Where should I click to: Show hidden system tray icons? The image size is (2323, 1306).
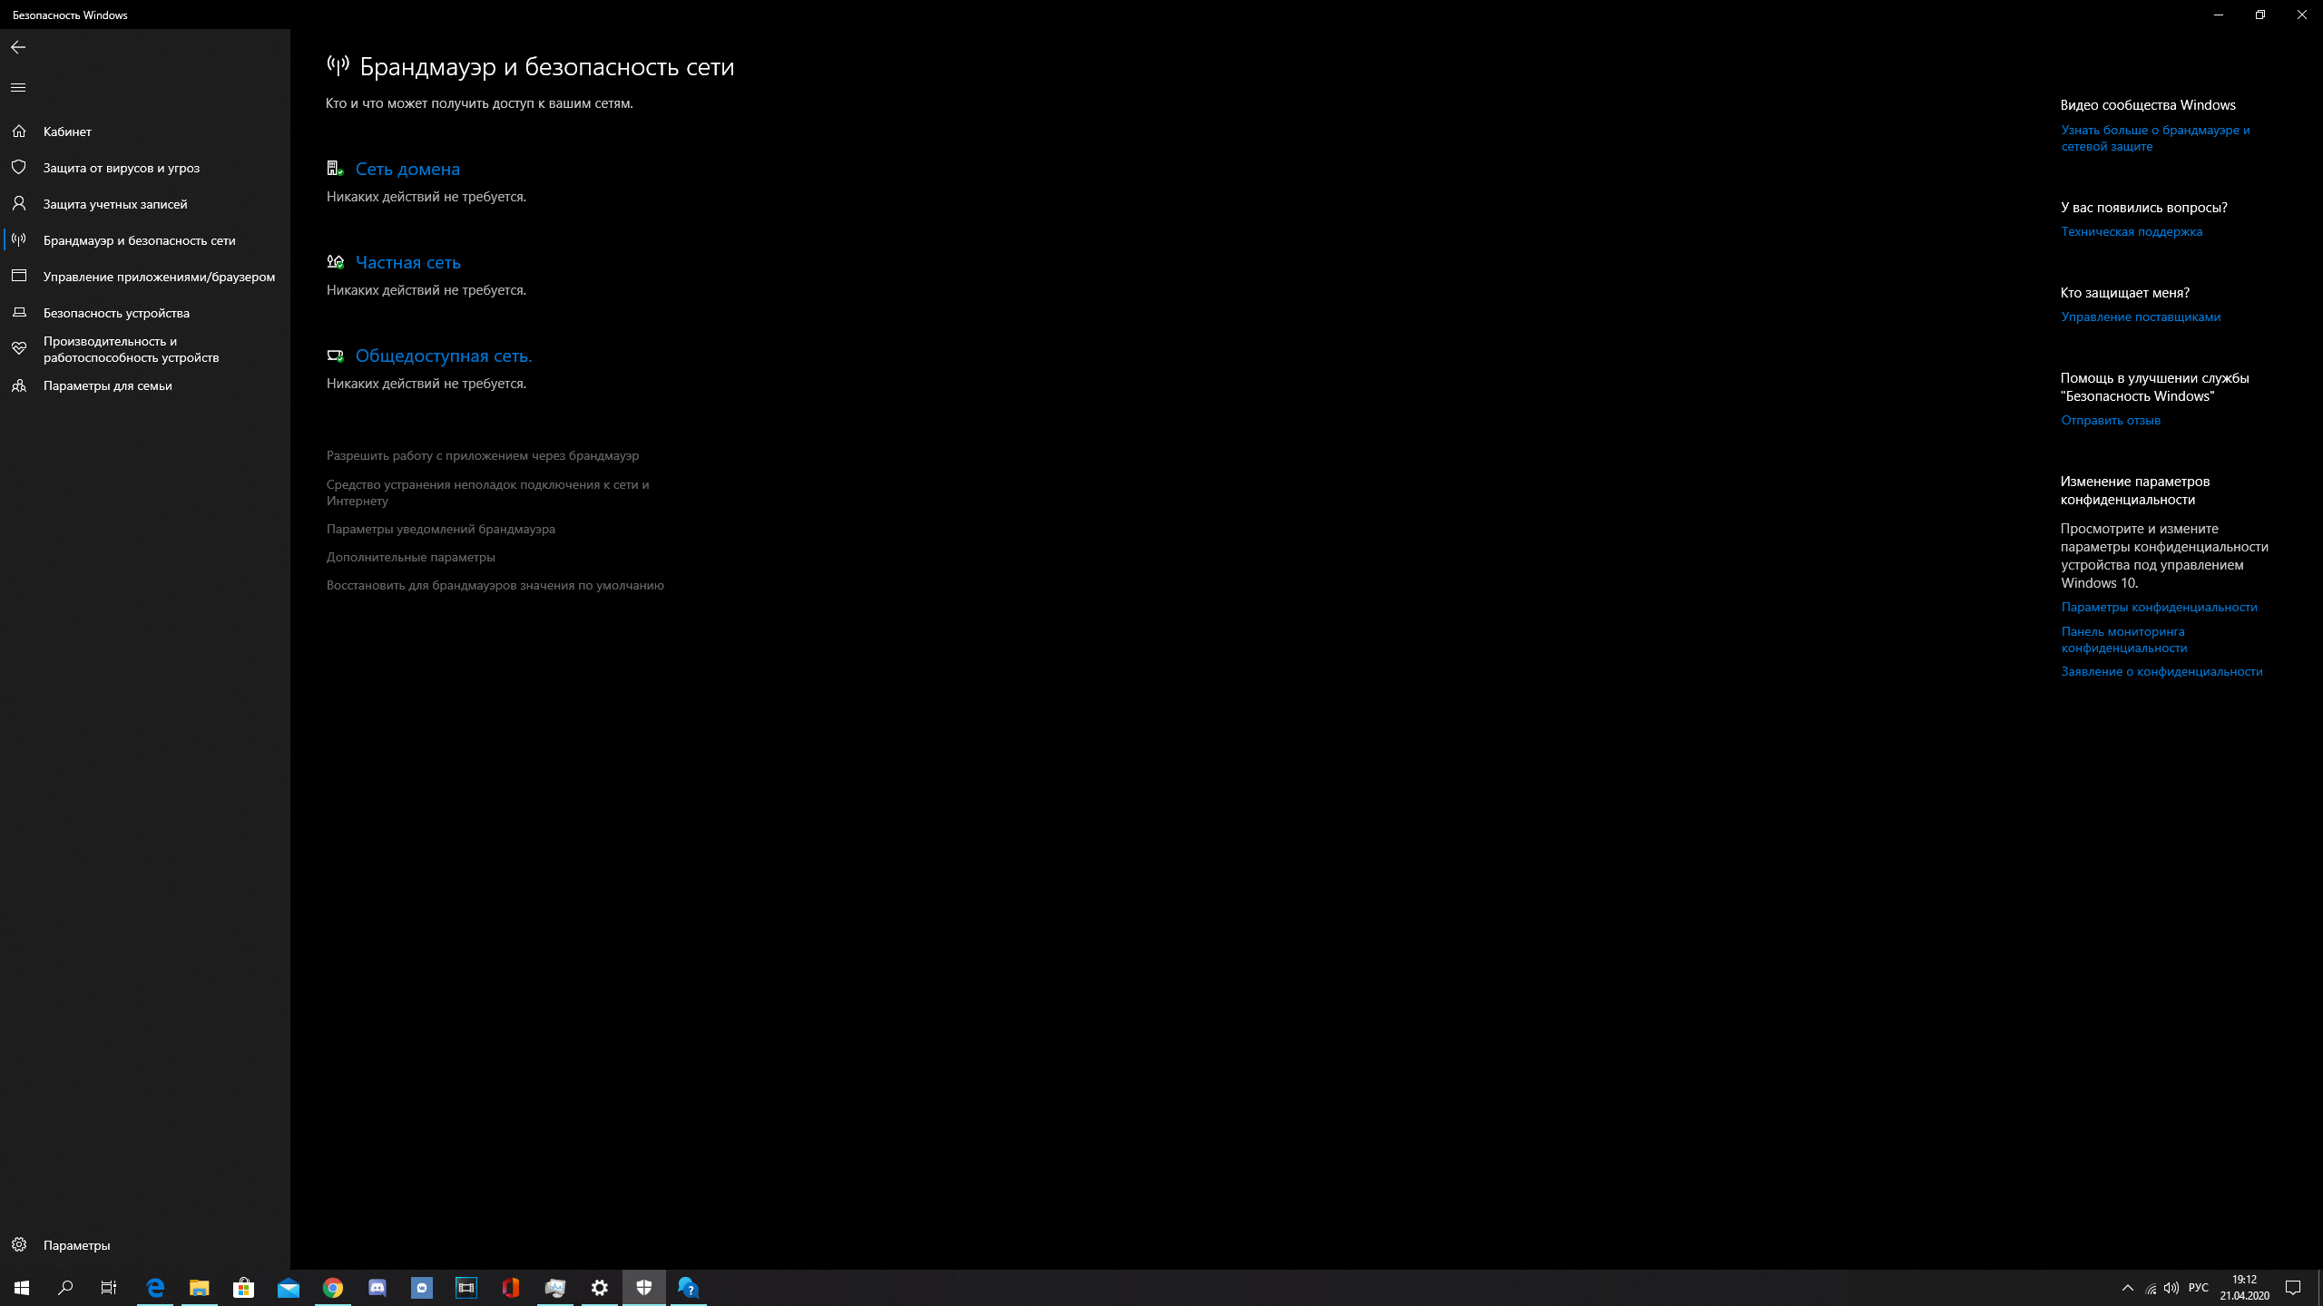point(2128,1288)
